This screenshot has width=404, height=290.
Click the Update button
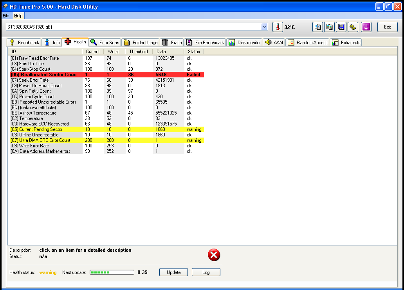point(174,272)
